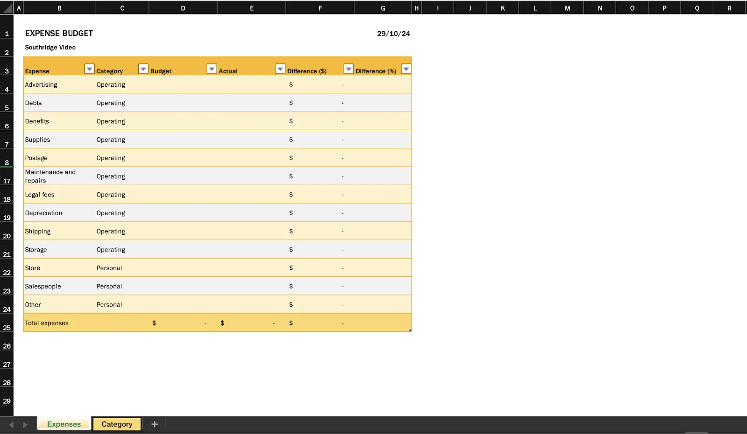Open the Difference (%) filter dropdown
Viewport: 747px width, 434px height.
tap(406, 69)
